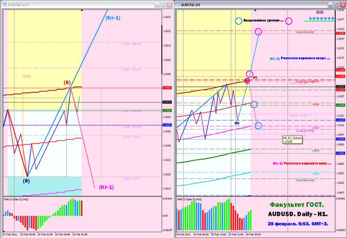
Task: Click the green Факультет ГОСТ. heading
Action: point(297,205)
